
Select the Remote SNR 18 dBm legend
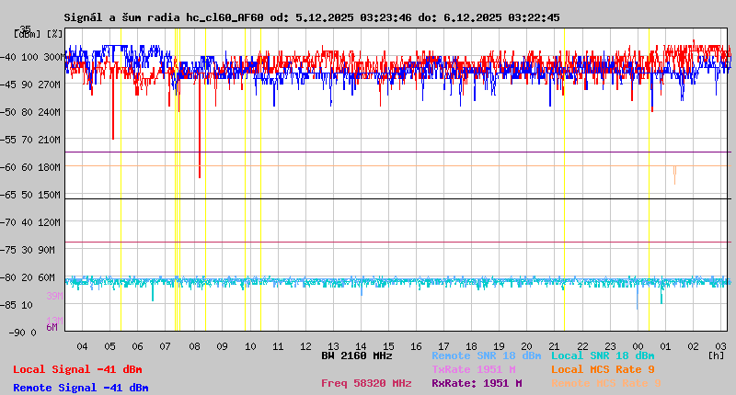click(x=487, y=355)
